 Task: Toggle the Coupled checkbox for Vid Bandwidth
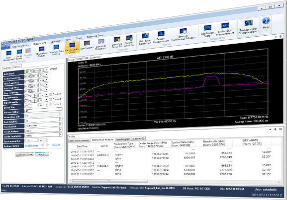pos(51,99)
